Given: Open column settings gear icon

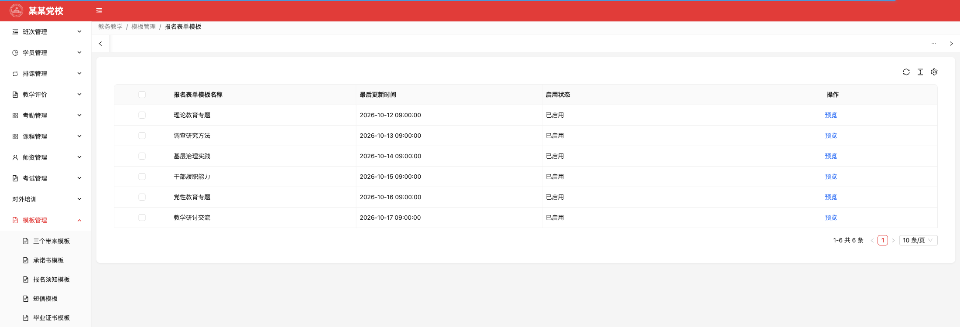Looking at the screenshot, I should pos(934,72).
